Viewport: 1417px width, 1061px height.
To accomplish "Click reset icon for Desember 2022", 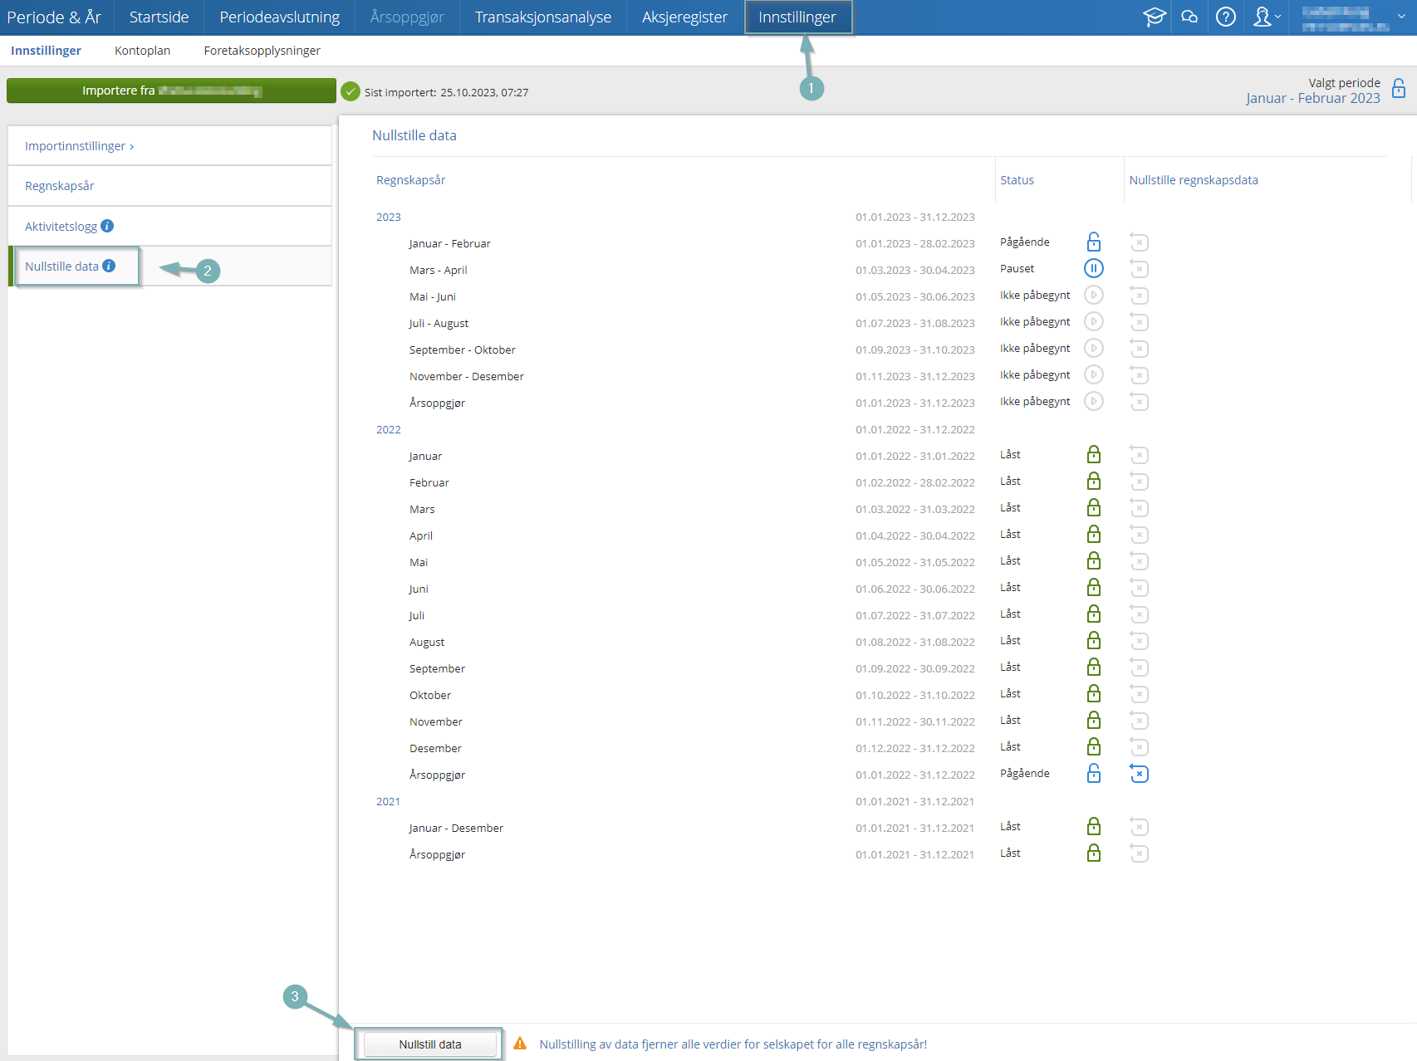I will [1139, 747].
